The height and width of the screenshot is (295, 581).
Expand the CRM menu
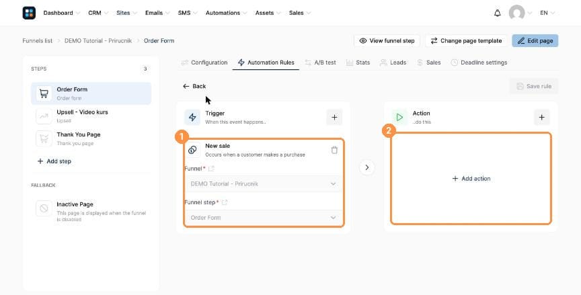coord(98,13)
